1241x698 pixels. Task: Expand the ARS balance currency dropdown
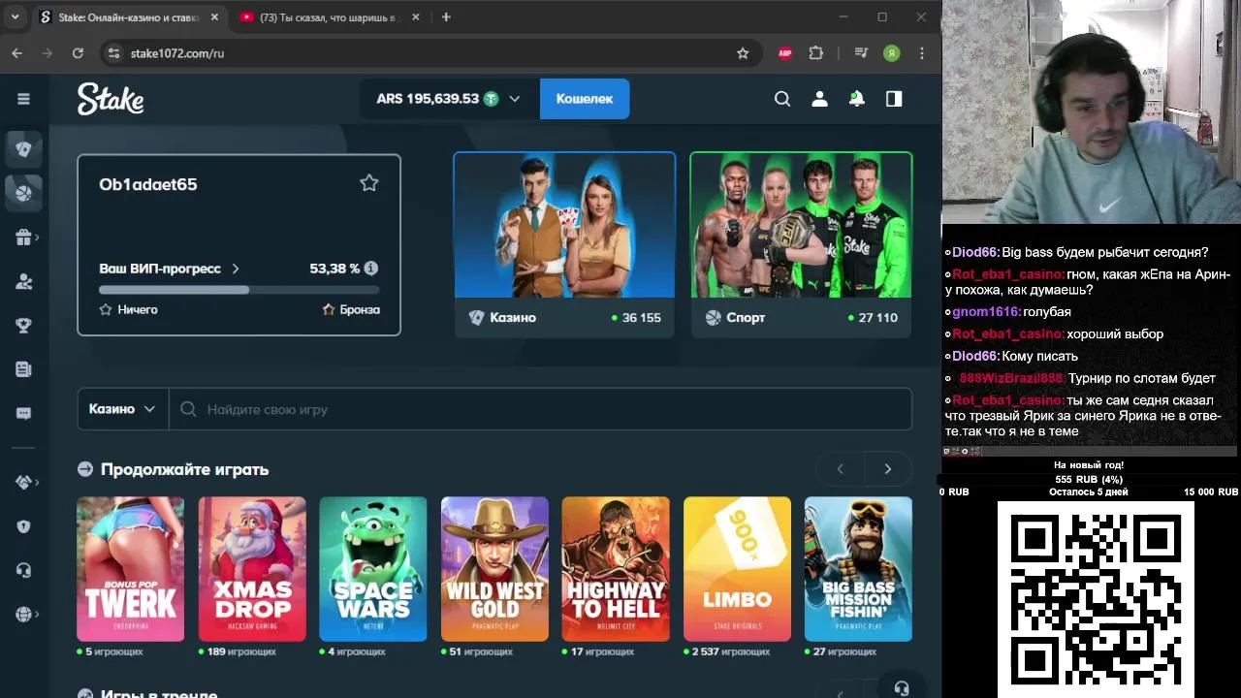click(x=514, y=99)
